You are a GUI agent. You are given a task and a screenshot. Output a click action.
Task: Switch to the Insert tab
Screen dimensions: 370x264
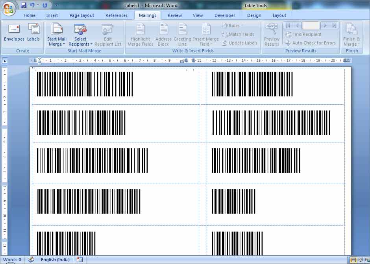(52, 16)
